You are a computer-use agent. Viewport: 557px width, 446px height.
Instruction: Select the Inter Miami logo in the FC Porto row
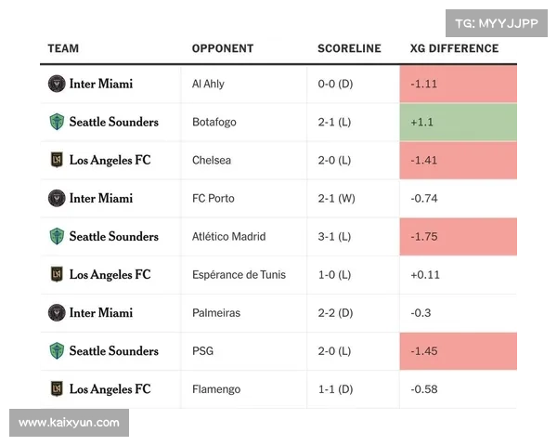pos(57,198)
